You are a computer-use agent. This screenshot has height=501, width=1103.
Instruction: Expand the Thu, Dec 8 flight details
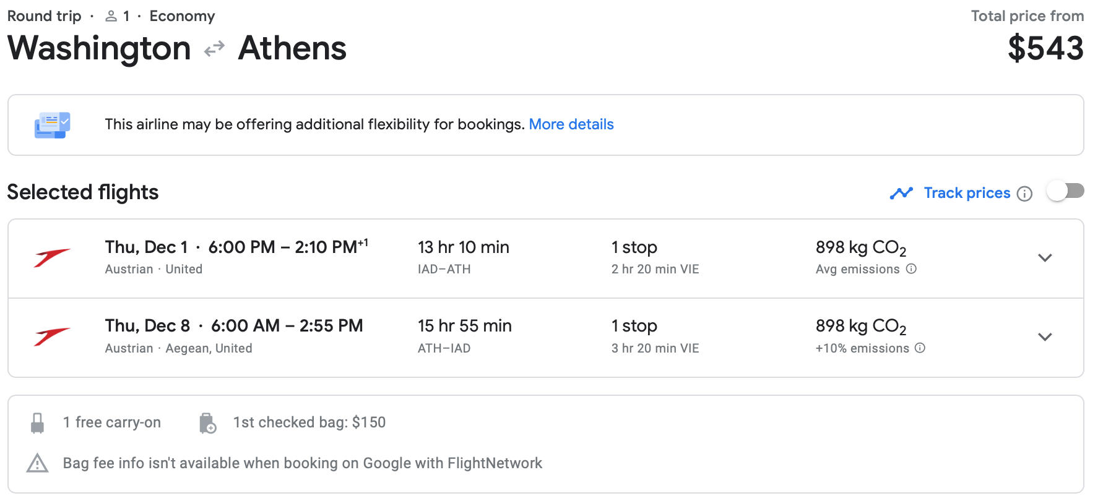click(x=1045, y=337)
